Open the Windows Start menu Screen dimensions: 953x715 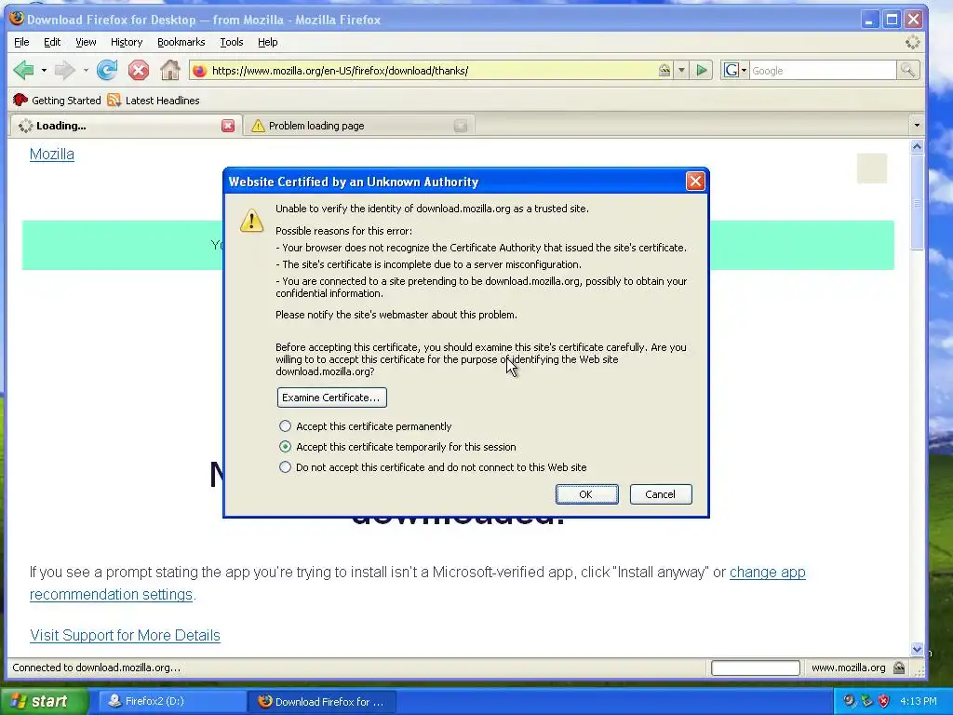point(44,701)
